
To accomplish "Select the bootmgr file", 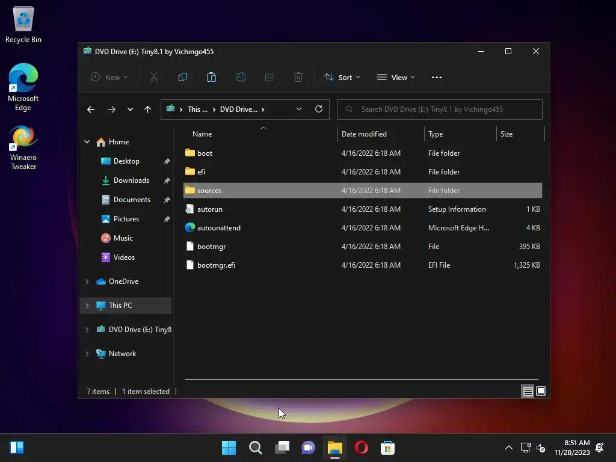I will click(x=363, y=247).
